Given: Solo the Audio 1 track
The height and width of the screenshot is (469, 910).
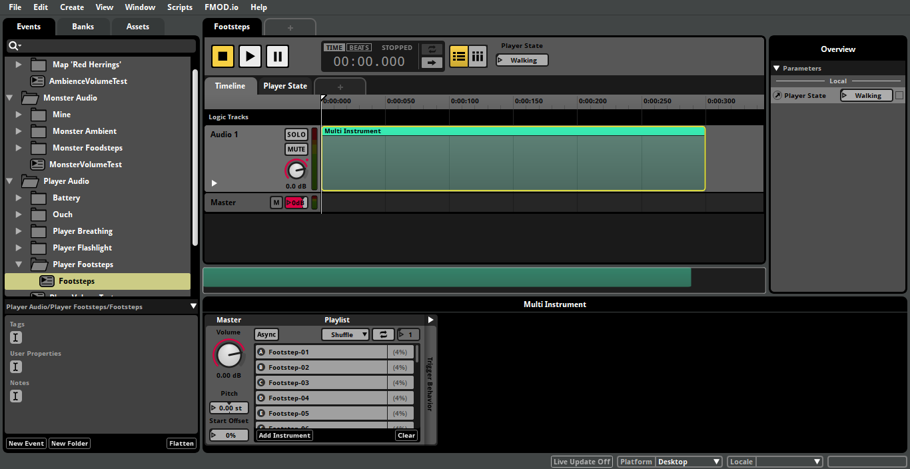Looking at the screenshot, I should [296, 135].
